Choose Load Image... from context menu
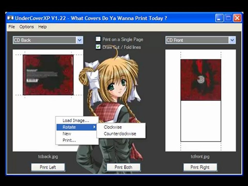The width and height of the screenshot is (248, 186). pos(76,121)
